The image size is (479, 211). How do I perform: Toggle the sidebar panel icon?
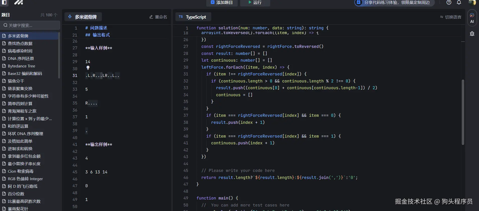(x=4, y=2)
